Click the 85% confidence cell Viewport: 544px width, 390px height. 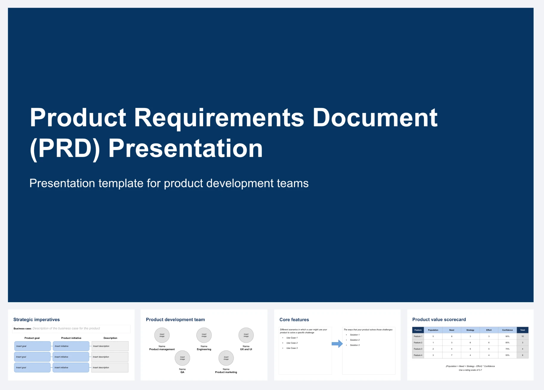point(507,343)
